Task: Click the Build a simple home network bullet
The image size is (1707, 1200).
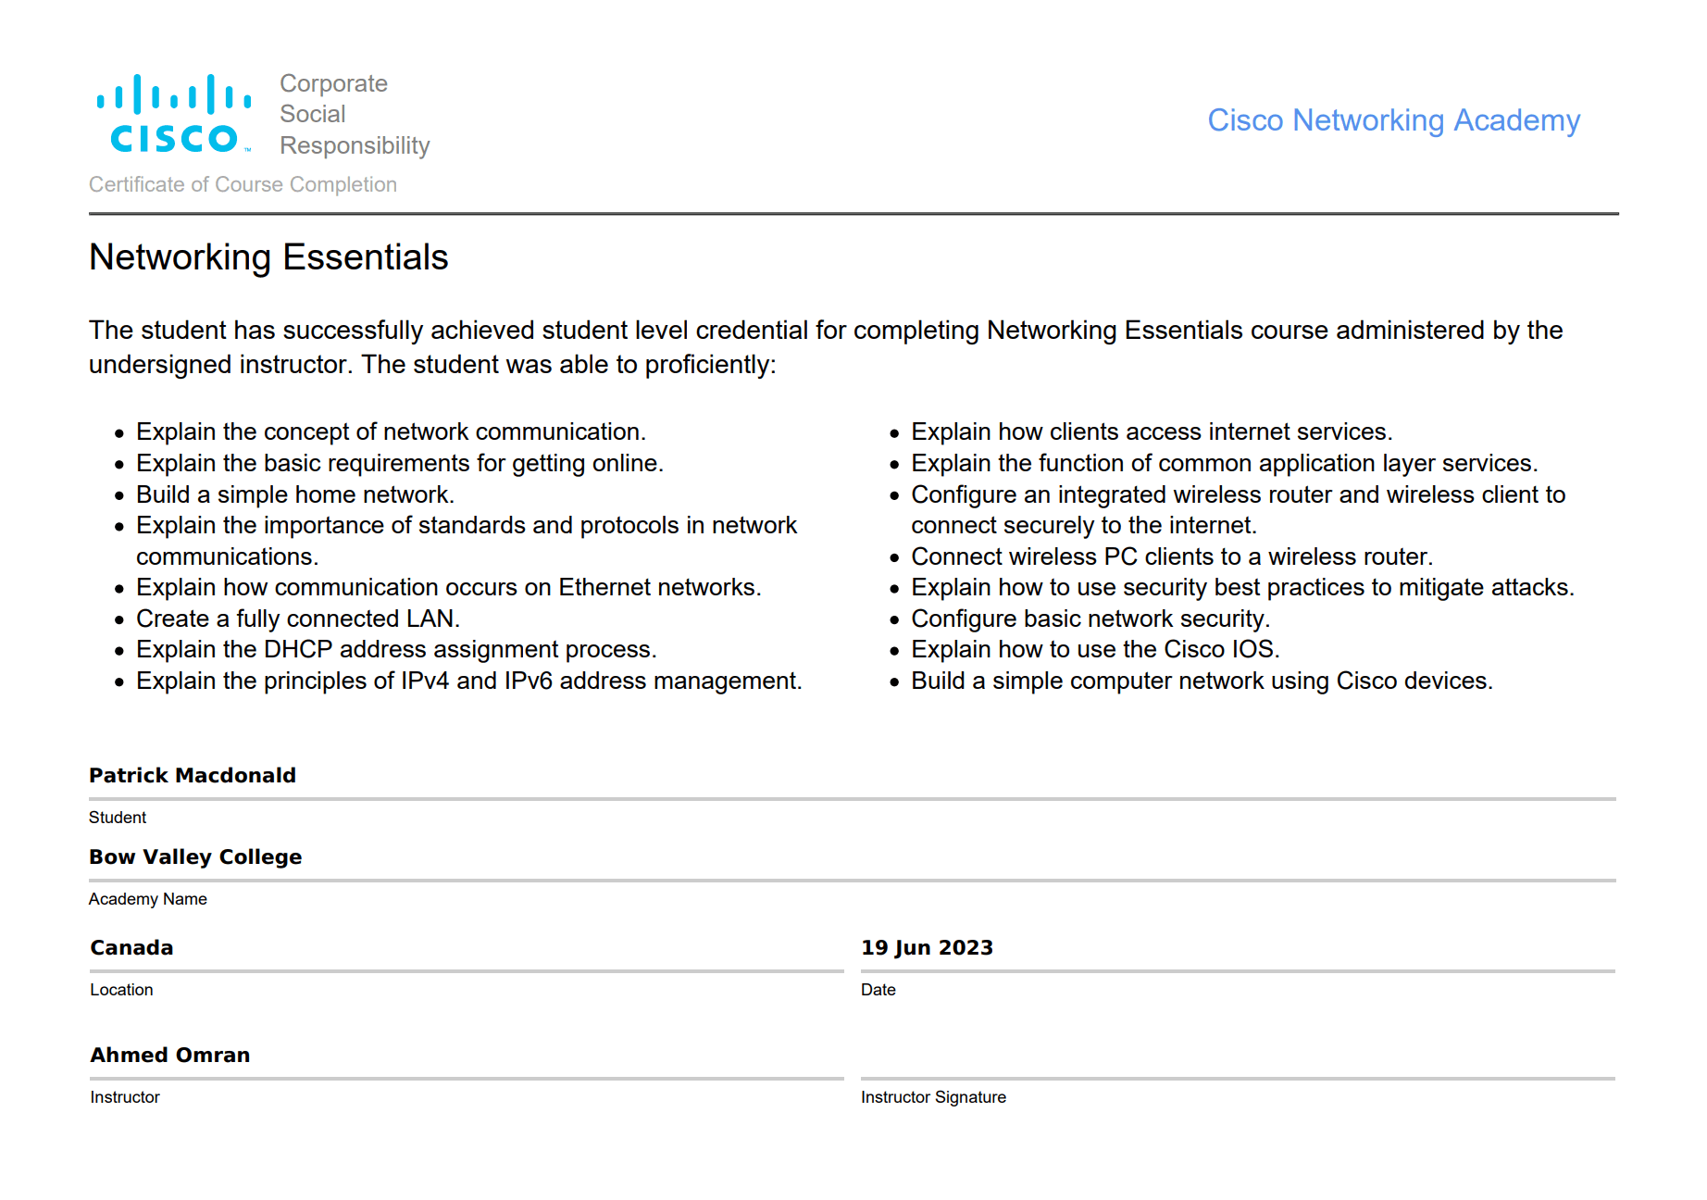Action: (295, 494)
